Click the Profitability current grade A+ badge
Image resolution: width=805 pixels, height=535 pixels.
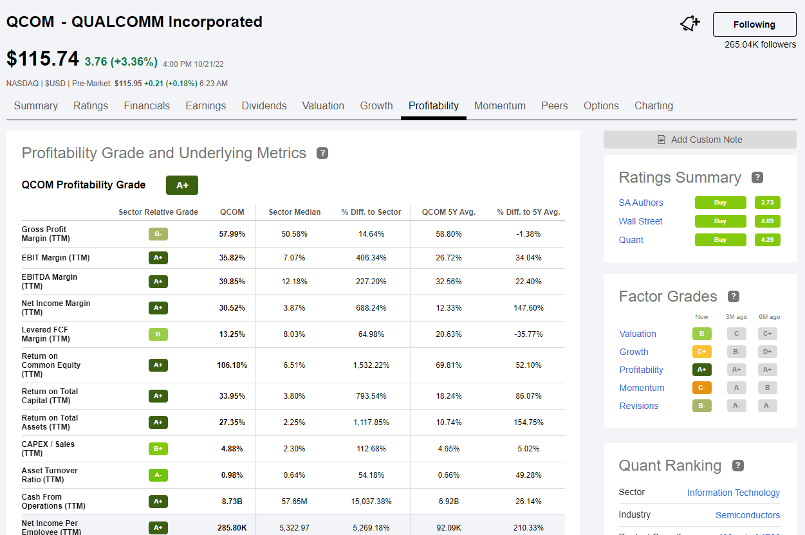pos(702,370)
